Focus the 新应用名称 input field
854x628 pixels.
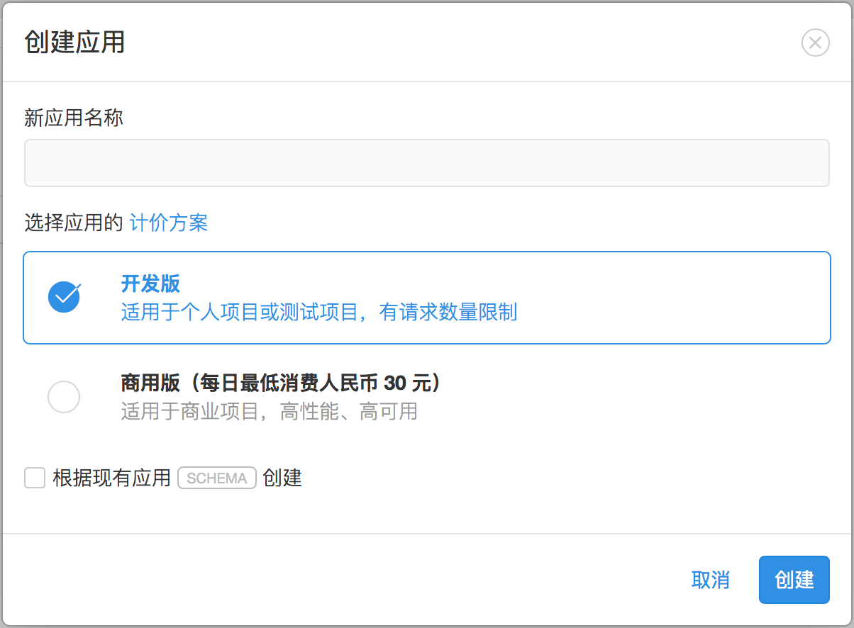[426, 163]
